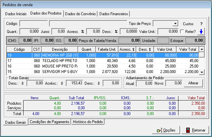This screenshot has height=137, width=212.
Task: Select row MEMORIA HP 2GB
Action: (x=103, y=55)
